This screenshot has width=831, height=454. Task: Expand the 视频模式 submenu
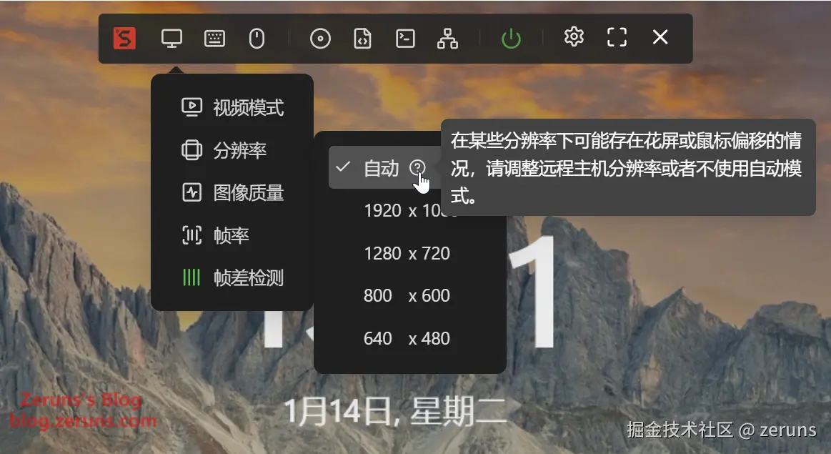232,108
